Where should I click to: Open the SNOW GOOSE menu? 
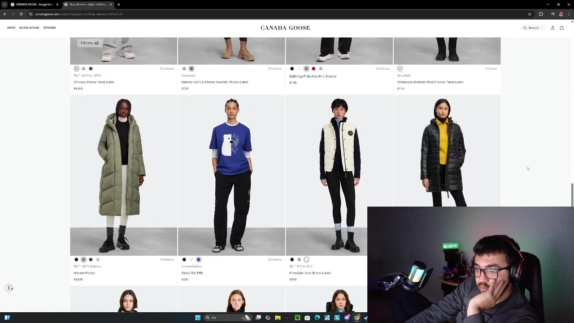29,28
